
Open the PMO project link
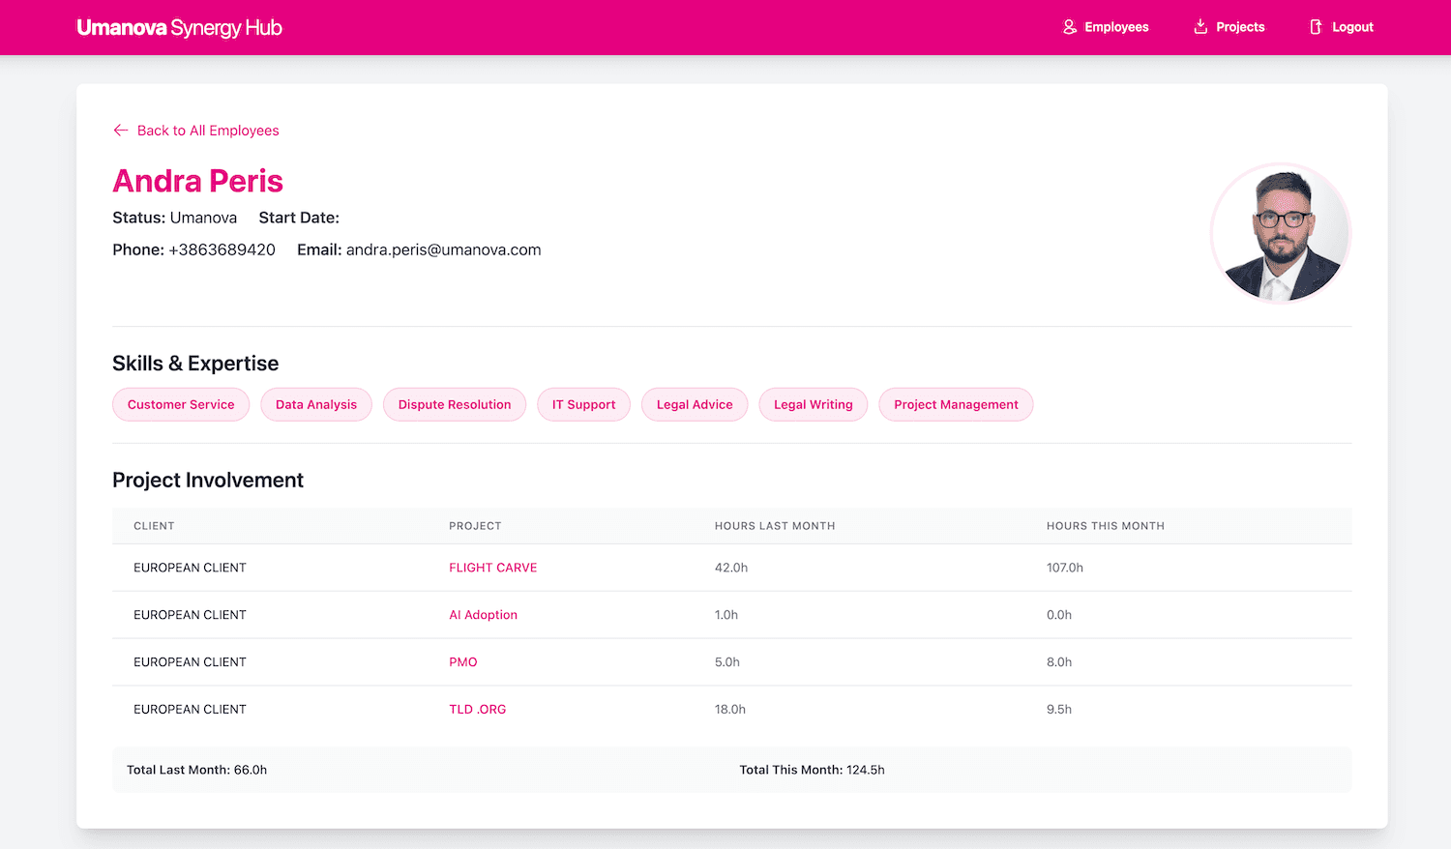click(463, 661)
